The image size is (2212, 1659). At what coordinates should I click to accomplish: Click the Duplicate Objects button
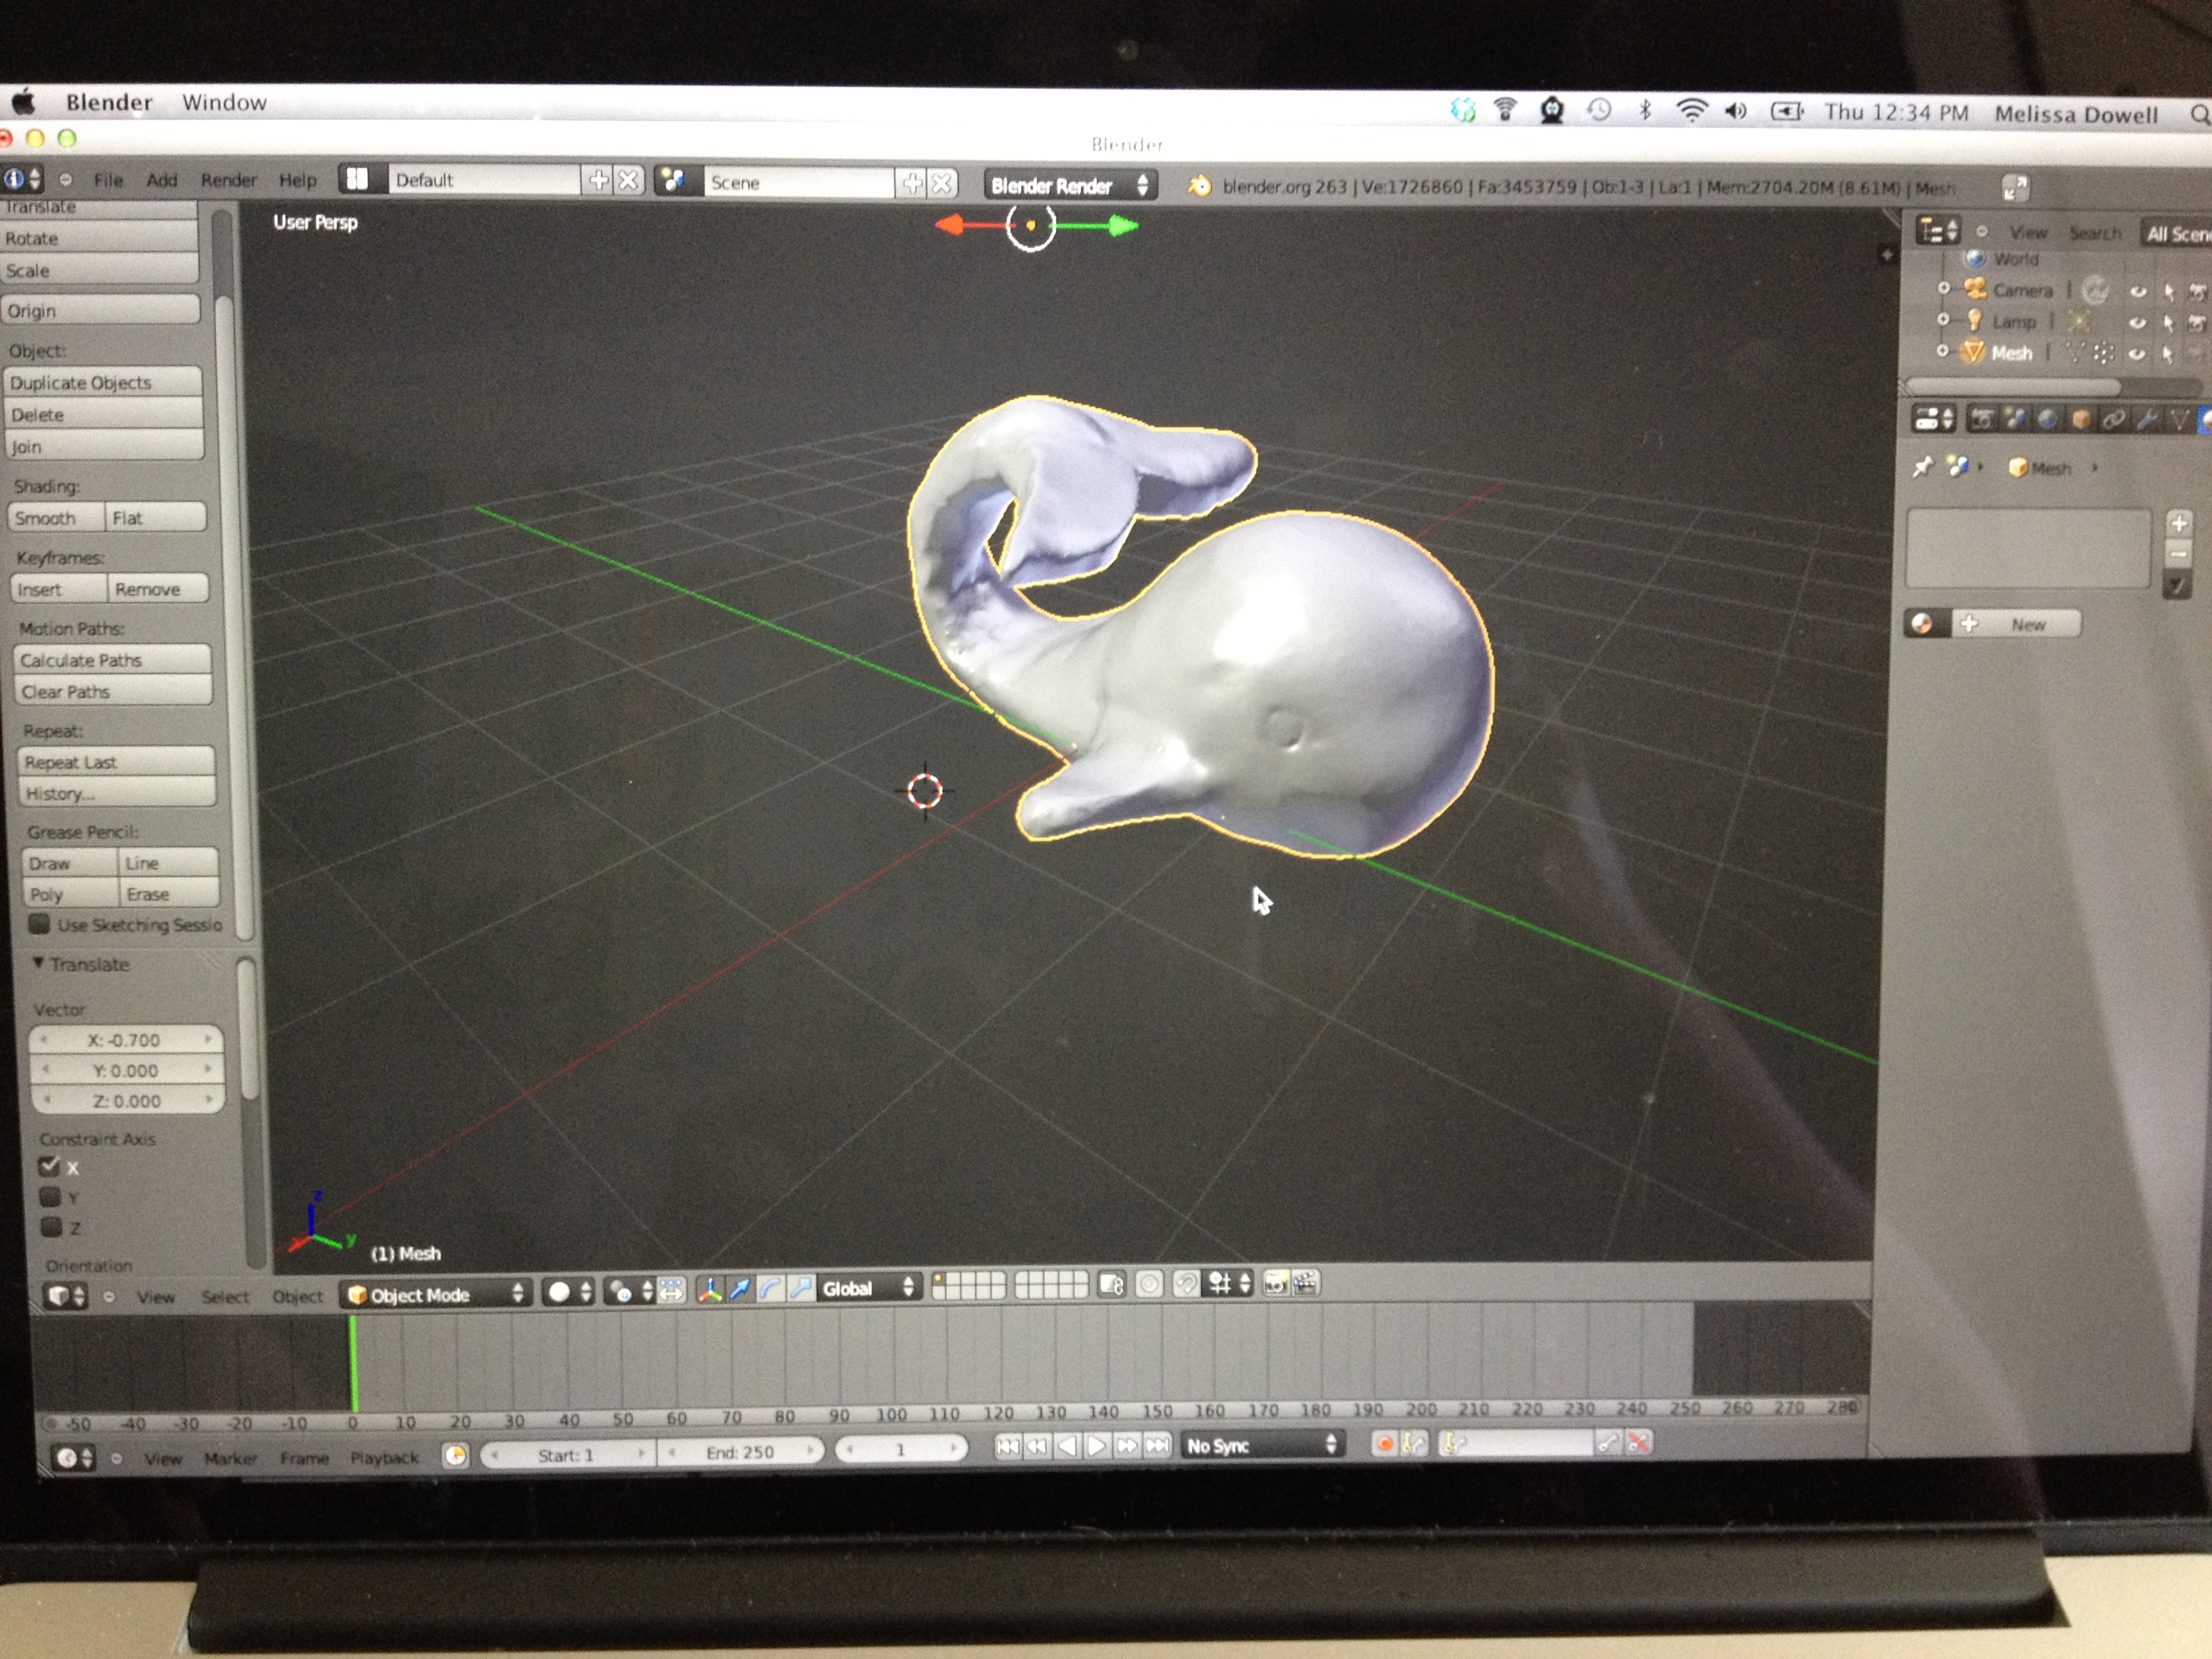click(x=103, y=382)
